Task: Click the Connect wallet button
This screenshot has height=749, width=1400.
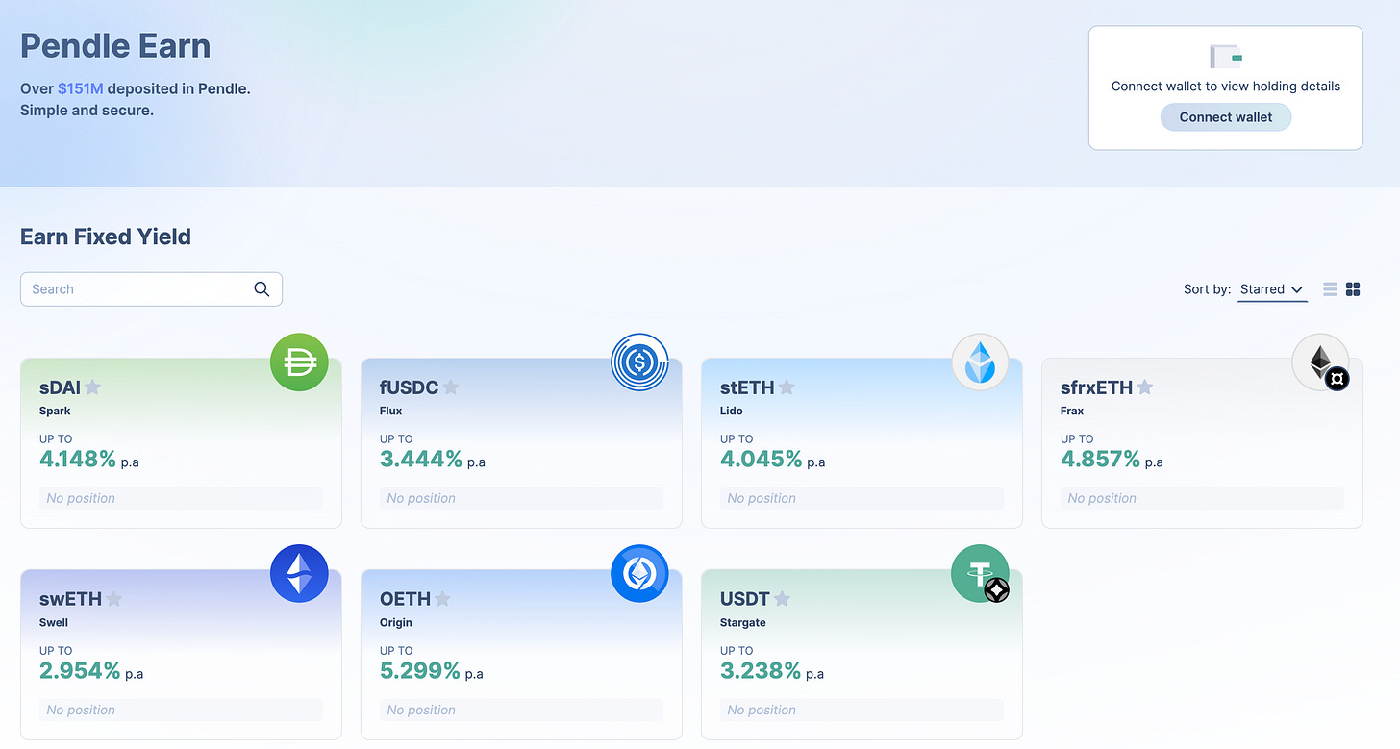Action: click(x=1226, y=117)
